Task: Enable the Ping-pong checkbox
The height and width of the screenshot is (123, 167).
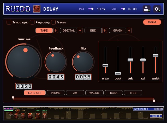Action: click(32, 22)
